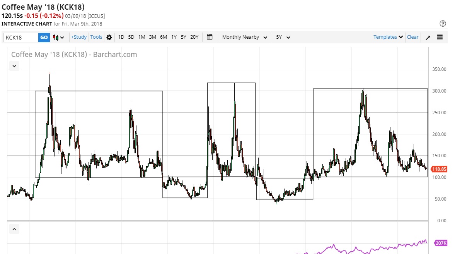Screen dimensions: 455x254
Task: Open the candlestick chart type selector
Action: point(58,37)
